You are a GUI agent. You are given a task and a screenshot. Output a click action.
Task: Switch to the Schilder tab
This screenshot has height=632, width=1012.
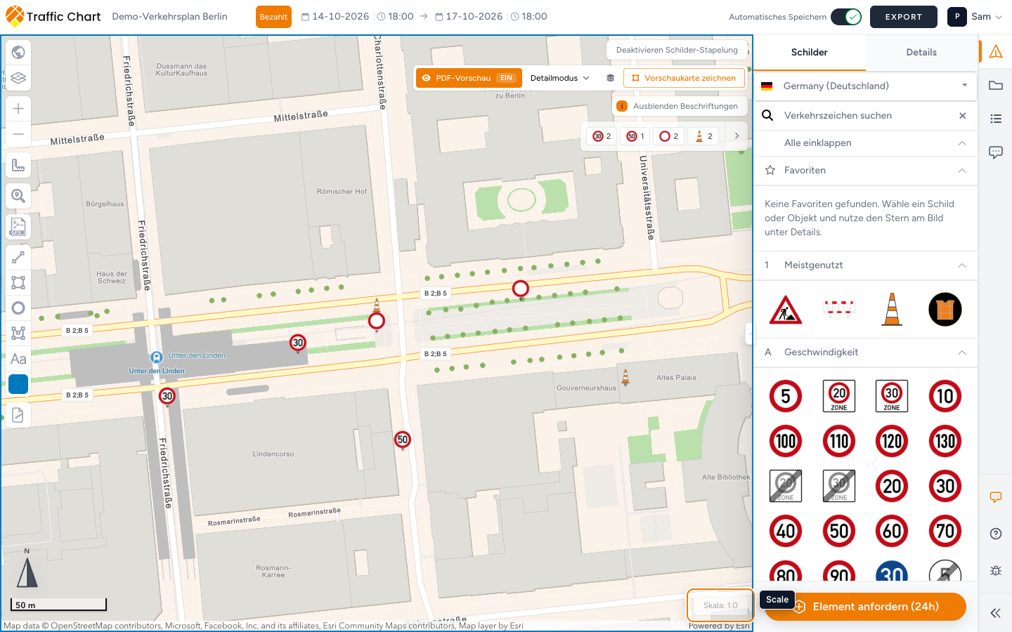click(x=810, y=52)
